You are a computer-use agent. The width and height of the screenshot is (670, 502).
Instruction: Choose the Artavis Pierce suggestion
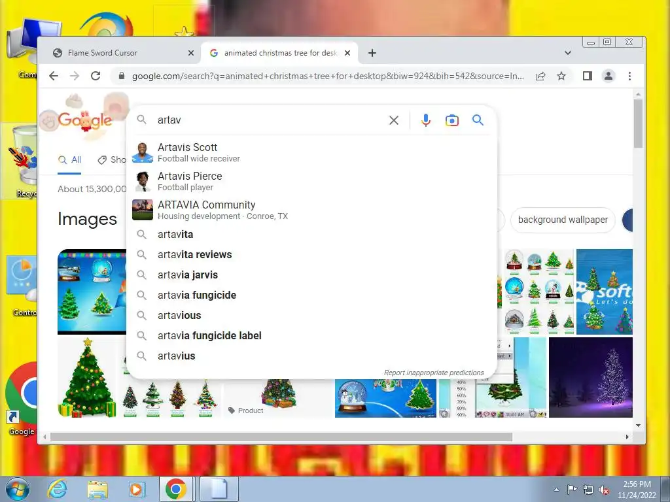click(312, 181)
